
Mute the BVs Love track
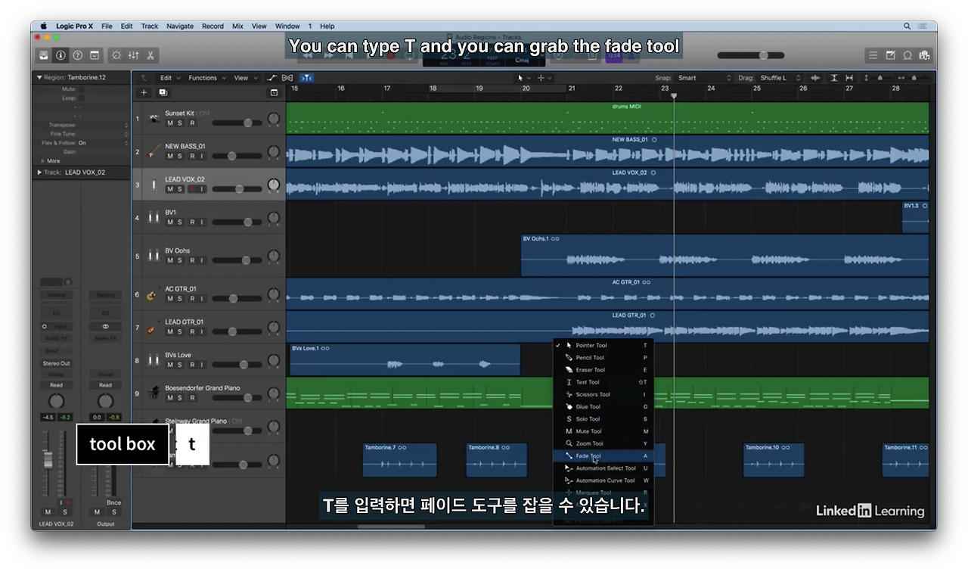(x=169, y=365)
